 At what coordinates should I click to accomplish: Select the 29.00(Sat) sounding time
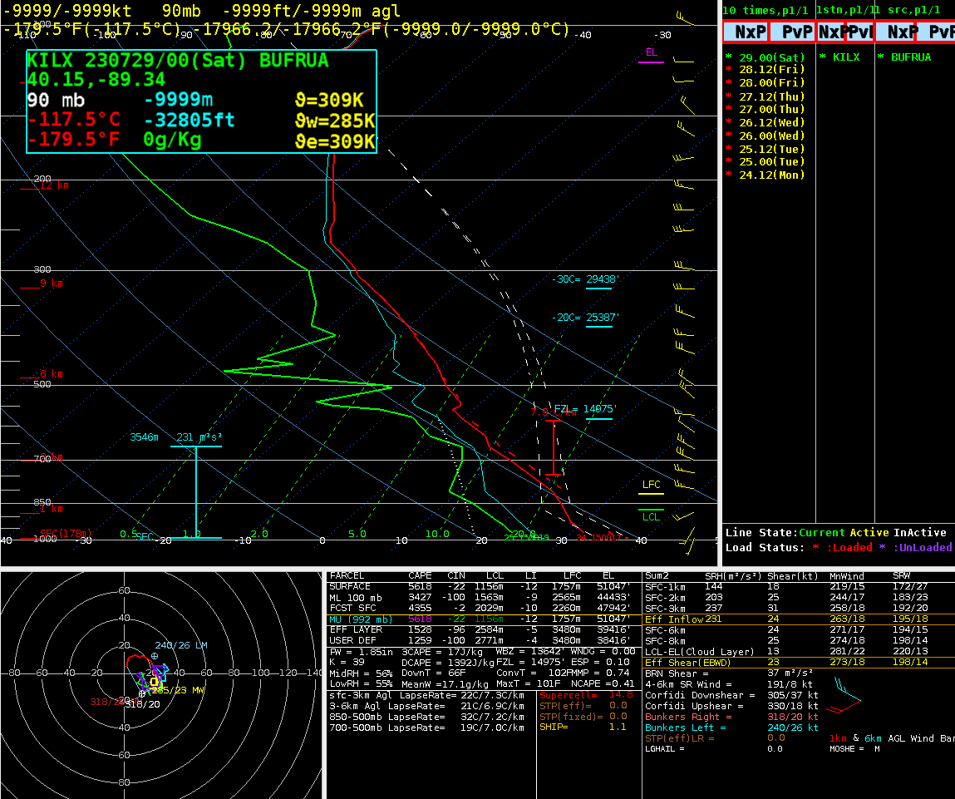pos(771,57)
